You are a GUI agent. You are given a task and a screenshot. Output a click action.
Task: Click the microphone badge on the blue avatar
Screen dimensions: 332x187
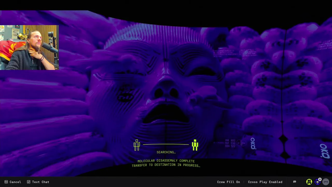tap(320, 179)
